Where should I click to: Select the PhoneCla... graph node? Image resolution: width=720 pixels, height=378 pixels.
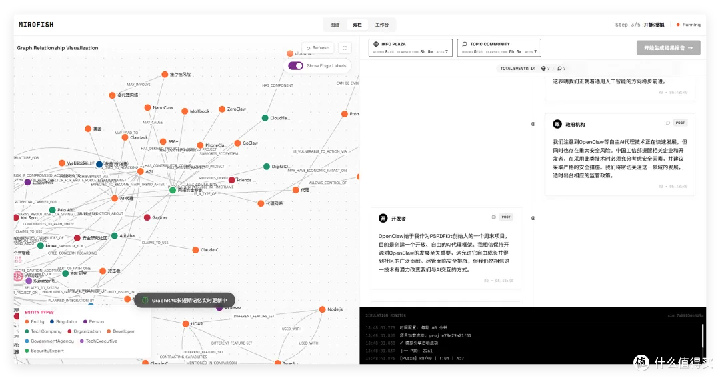pyautogui.click(x=200, y=145)
